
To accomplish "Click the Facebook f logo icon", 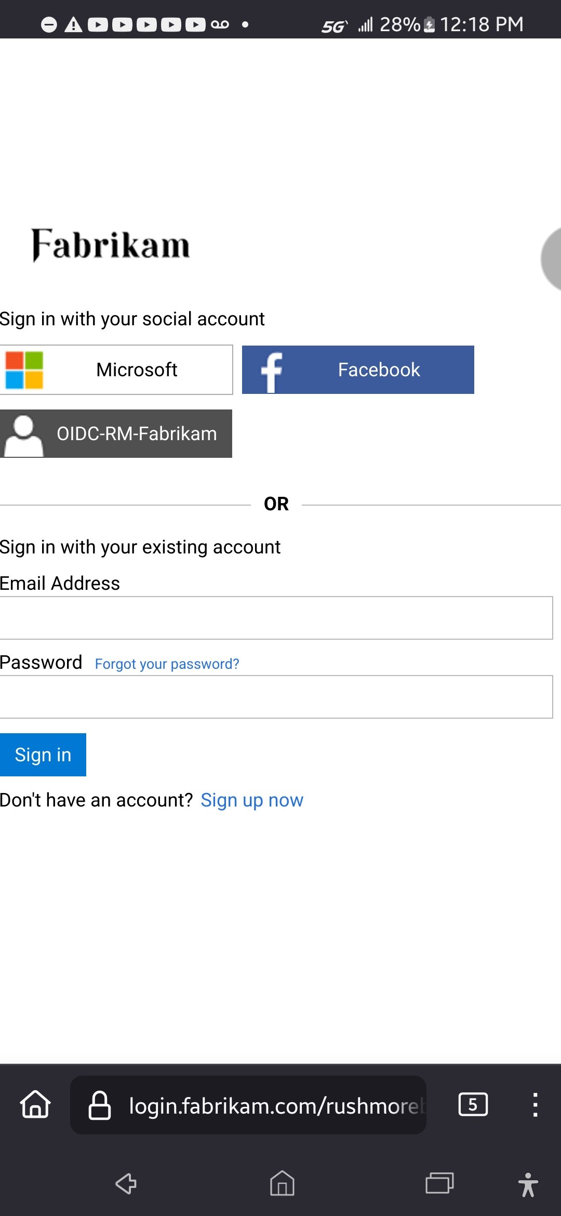I will (x=271, y=371).
